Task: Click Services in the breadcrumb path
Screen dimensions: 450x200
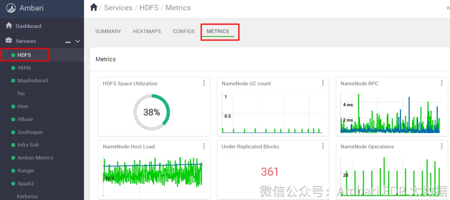Action: (118, 8)
